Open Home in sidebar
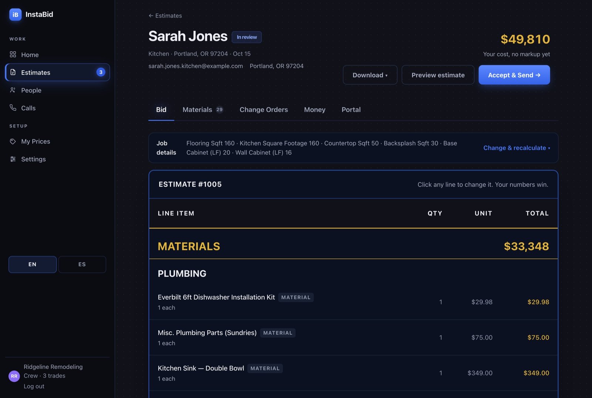The width and height of the screenshot is (592, 398). (x=57, y=54)
